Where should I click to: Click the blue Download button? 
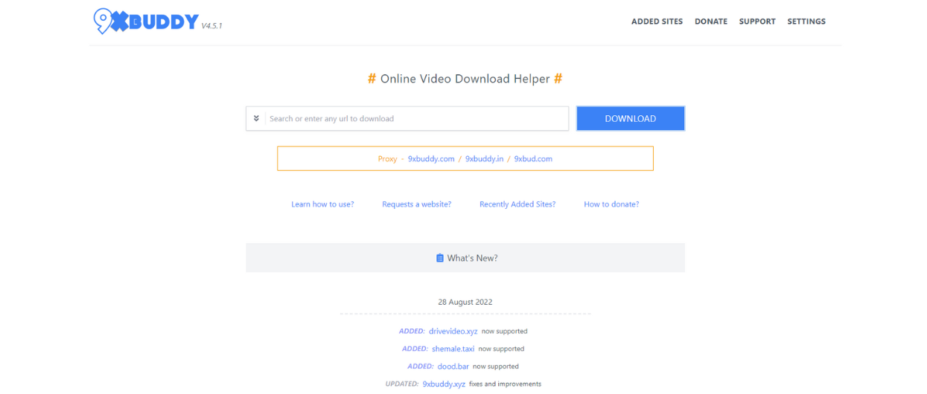coord(630,118)
